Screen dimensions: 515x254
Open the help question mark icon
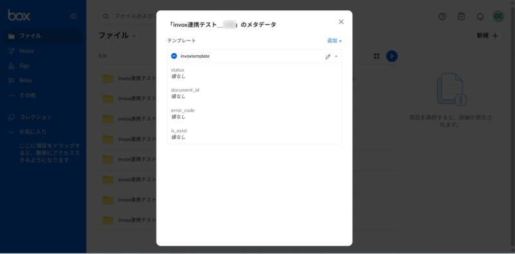[442, 17]
